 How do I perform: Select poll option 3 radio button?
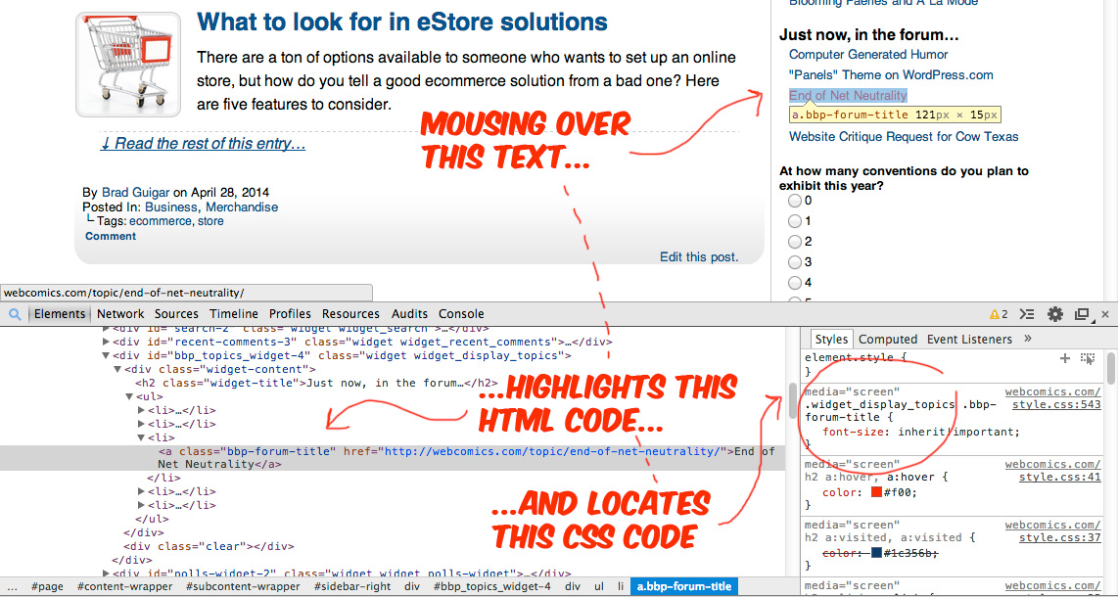coord(795,262)
